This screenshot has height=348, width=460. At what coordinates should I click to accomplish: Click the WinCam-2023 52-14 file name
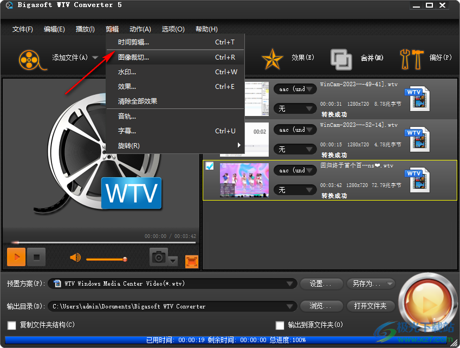[359, 125]
